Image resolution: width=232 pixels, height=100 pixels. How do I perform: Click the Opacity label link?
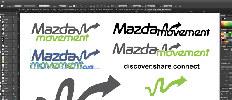click(x=55, y=6)
